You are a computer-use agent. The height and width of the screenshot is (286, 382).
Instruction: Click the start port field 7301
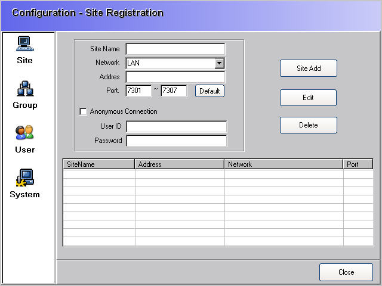coord(138,91)
